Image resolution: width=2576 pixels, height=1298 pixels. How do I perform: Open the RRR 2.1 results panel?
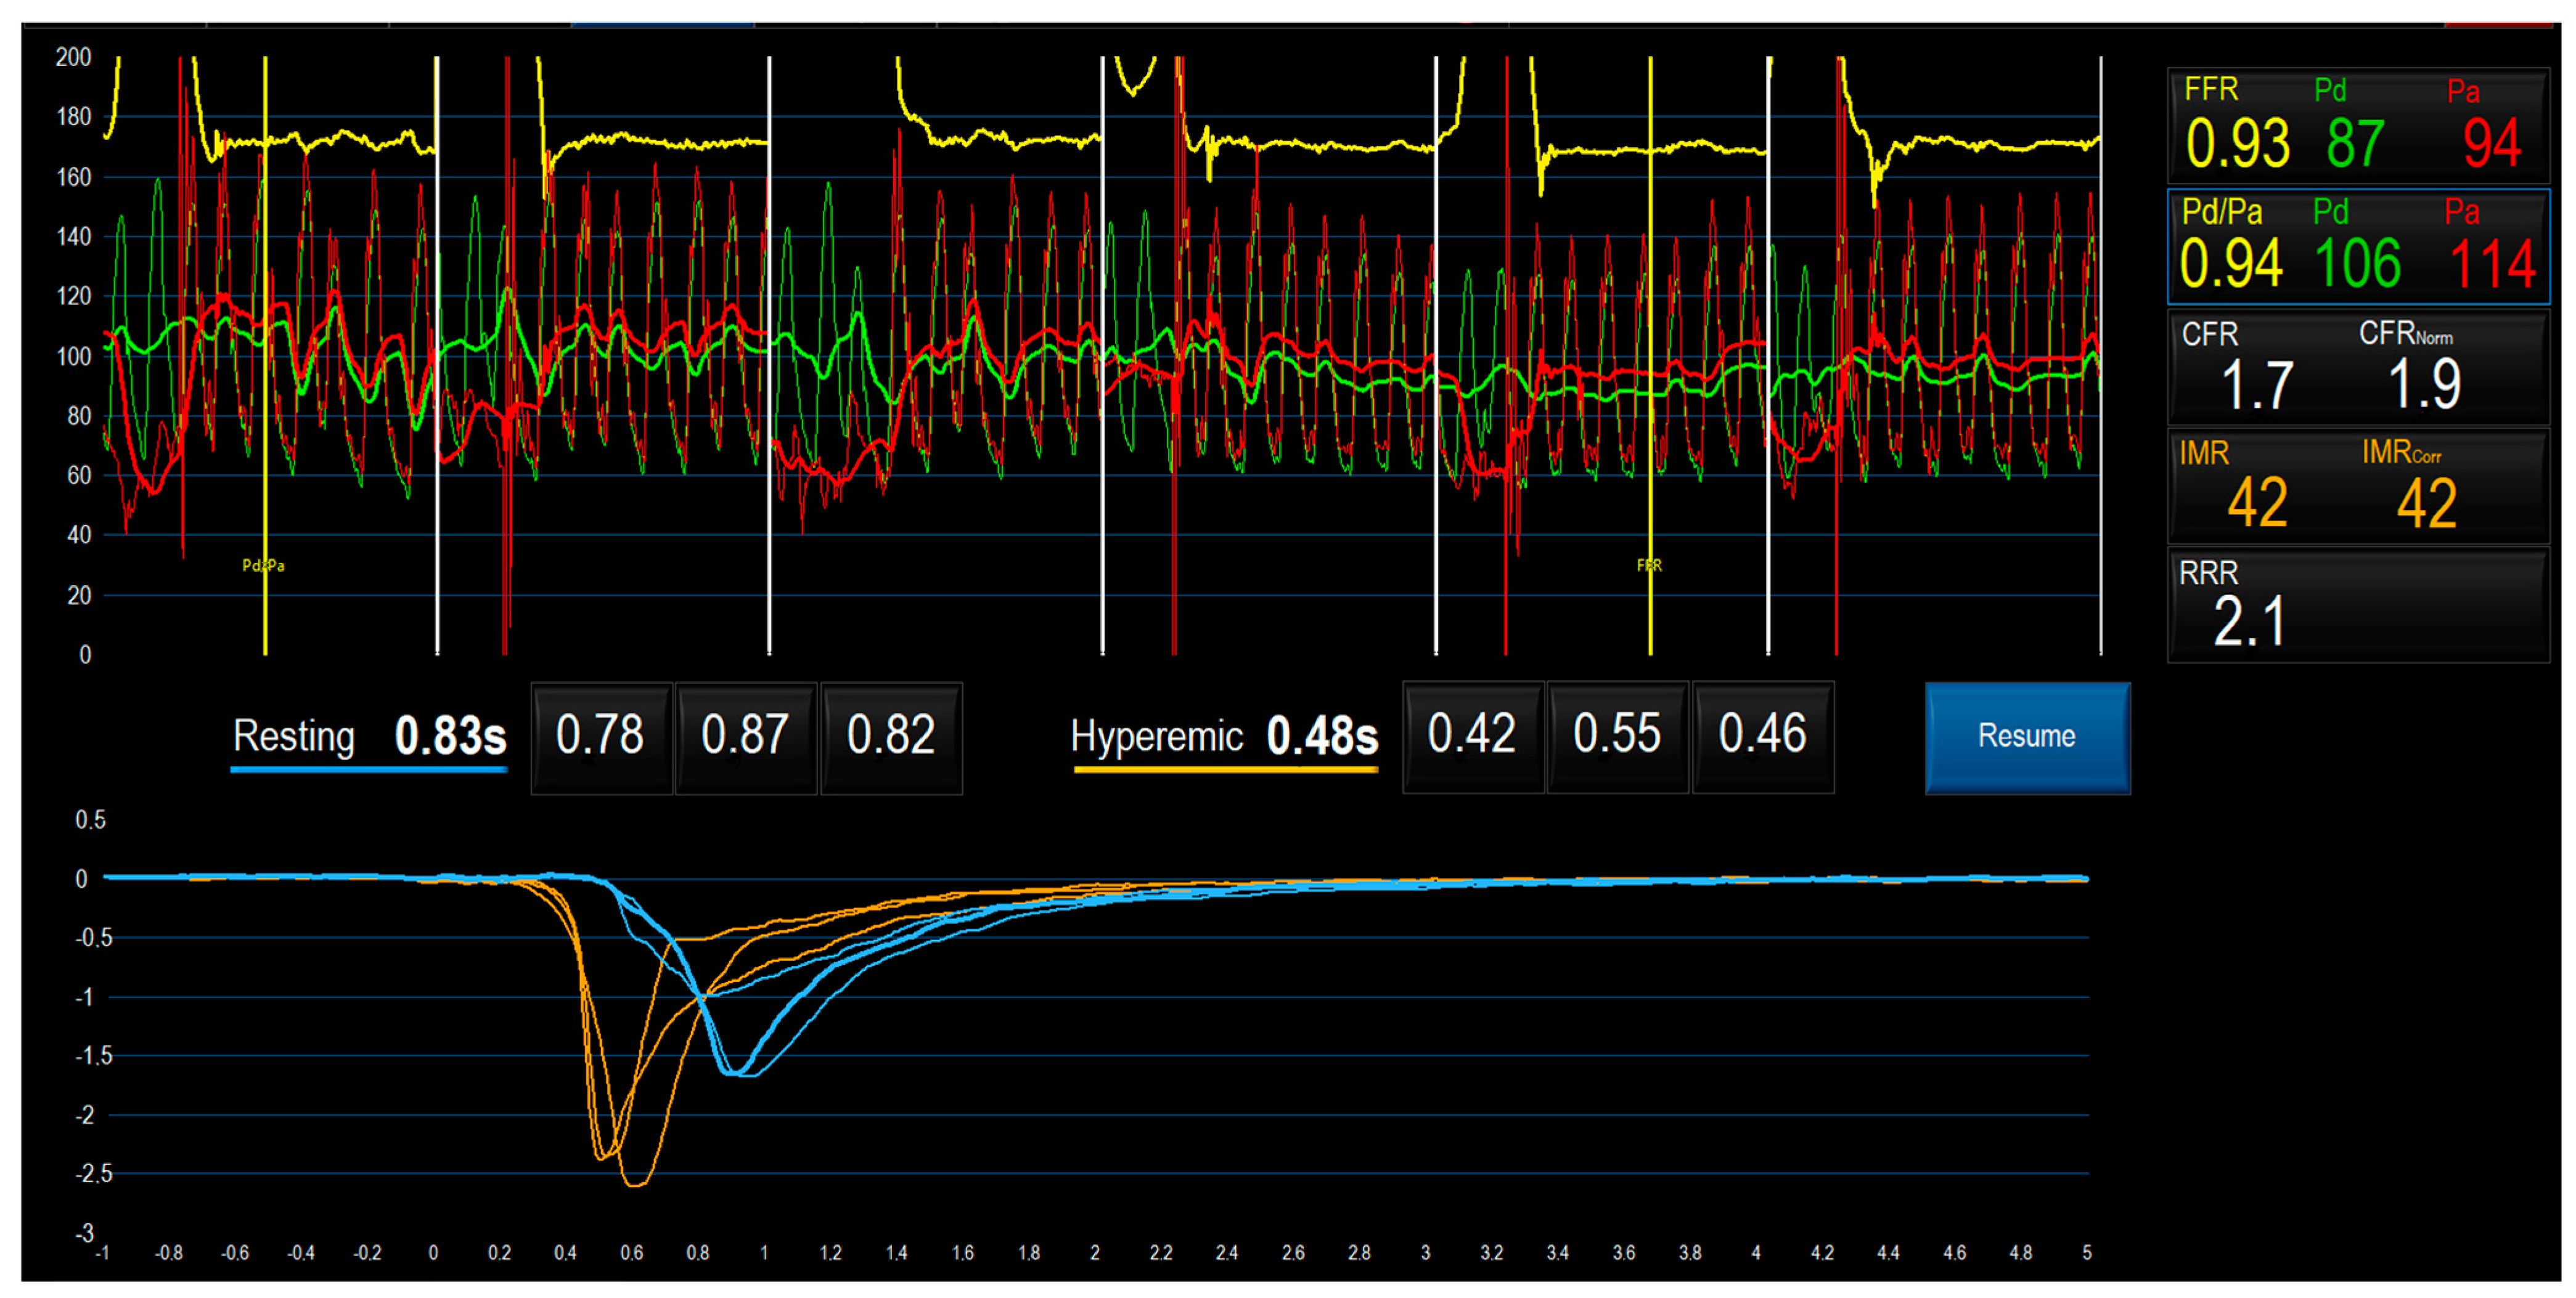pyautogui.click(x=2358, y=604)
